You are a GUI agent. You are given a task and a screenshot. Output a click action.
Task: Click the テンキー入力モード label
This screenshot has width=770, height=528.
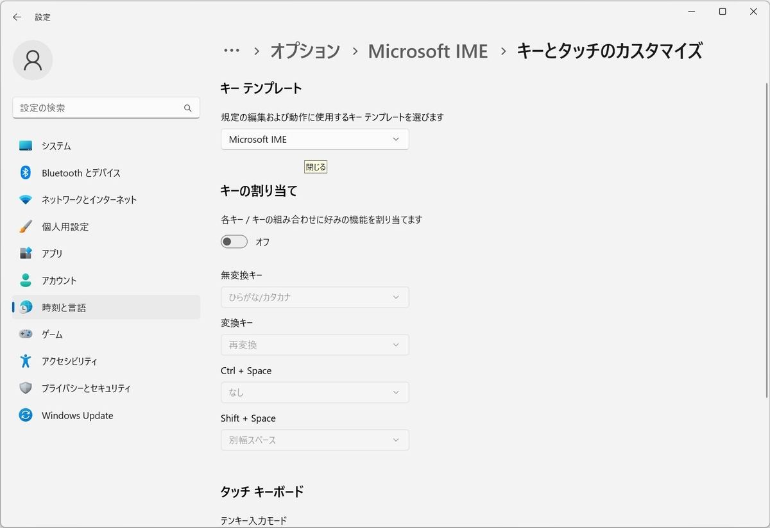[x=254, y=521]
